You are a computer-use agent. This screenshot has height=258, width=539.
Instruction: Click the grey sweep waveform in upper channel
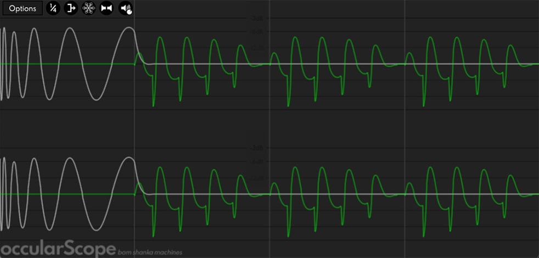pos(70,28)
